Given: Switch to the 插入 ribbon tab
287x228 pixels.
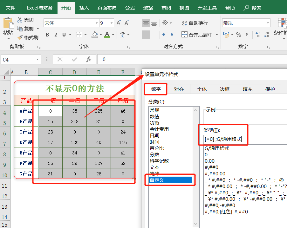Looking at the screenshot, I should coord(84,8).
